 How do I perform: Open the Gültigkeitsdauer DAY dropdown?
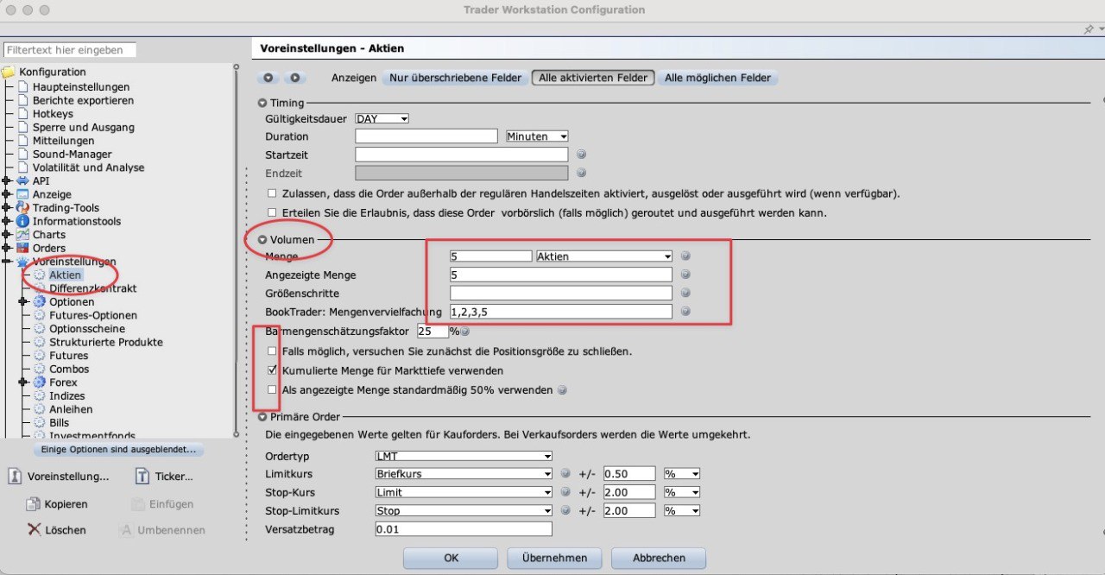coord(382,118)
